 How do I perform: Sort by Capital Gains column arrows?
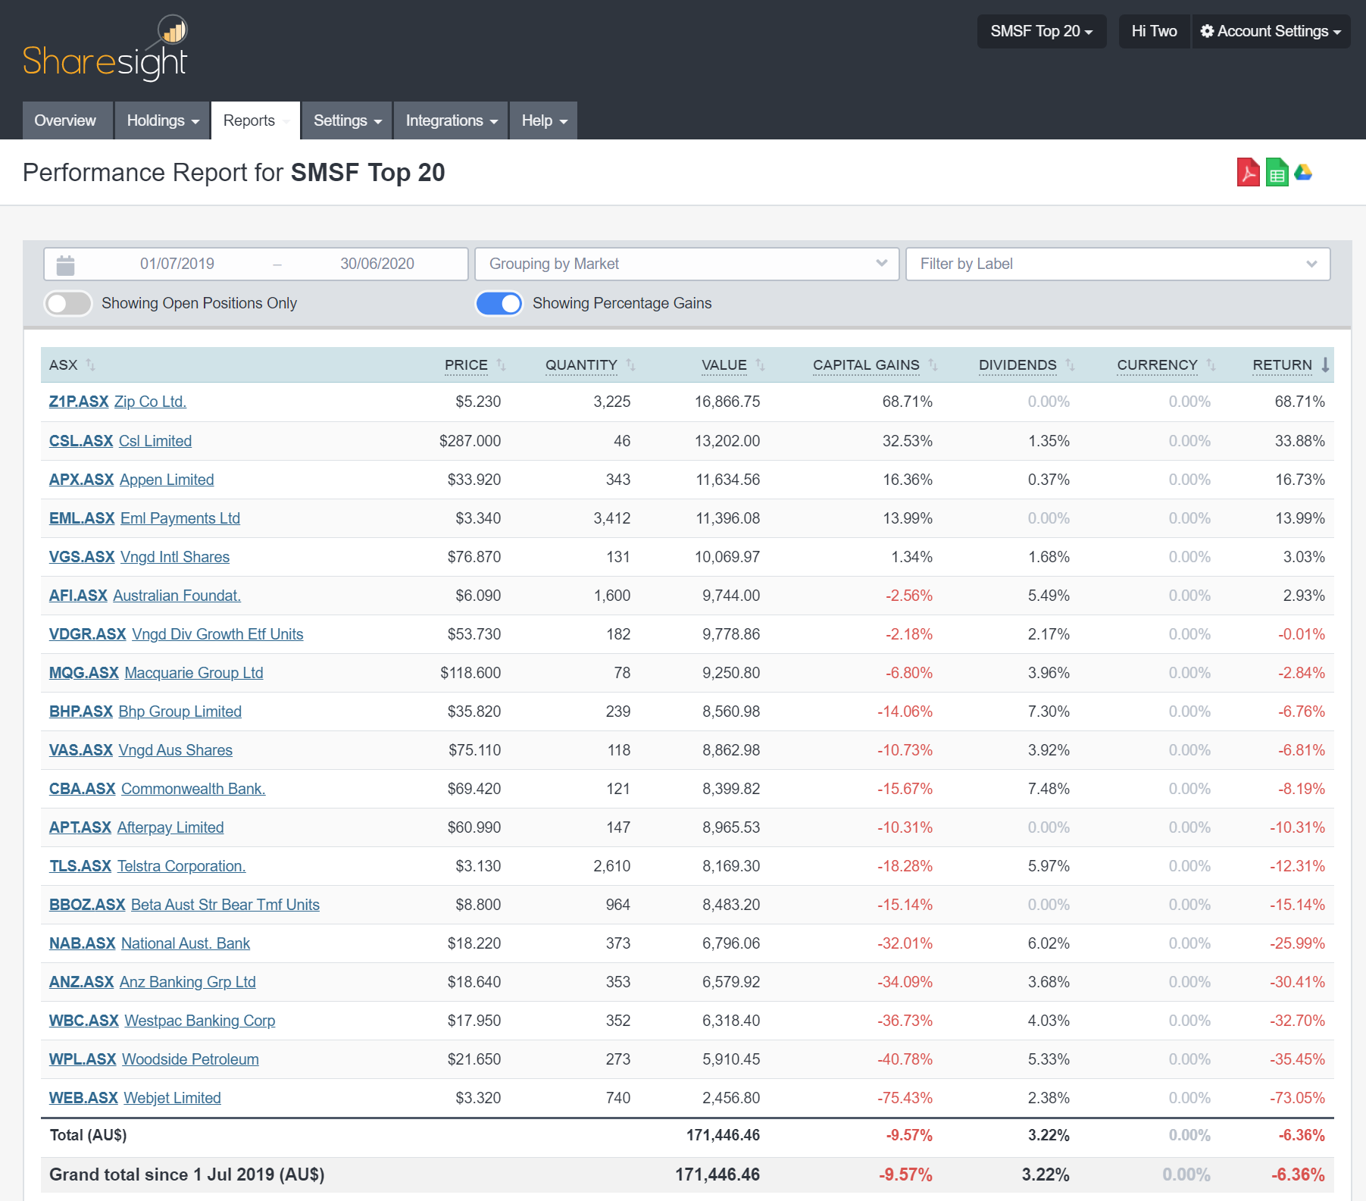[933, 365]
